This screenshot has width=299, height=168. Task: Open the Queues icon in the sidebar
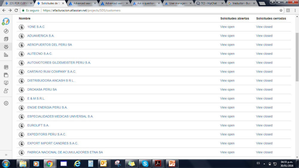click(6, 39)
